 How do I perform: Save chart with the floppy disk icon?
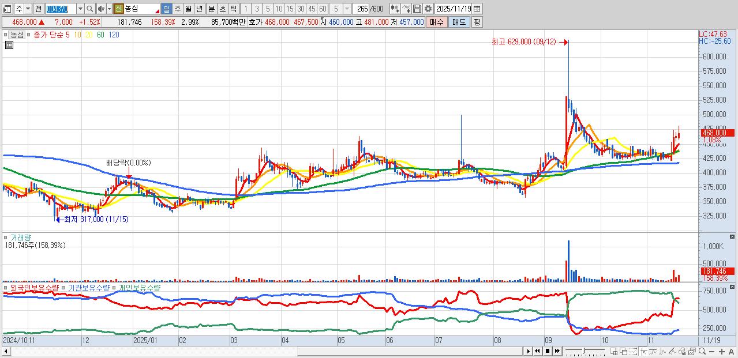click(417, 9)
